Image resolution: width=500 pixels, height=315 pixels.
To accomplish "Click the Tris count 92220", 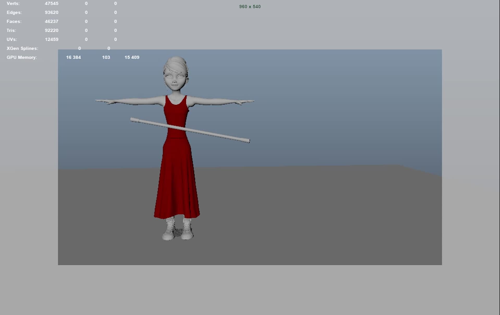I will [51, 30].
